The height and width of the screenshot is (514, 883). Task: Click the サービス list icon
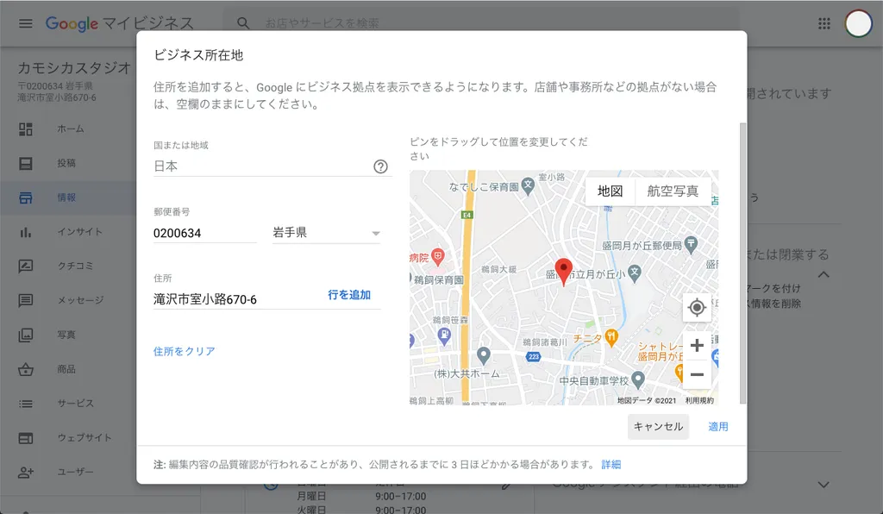[26, 404]
